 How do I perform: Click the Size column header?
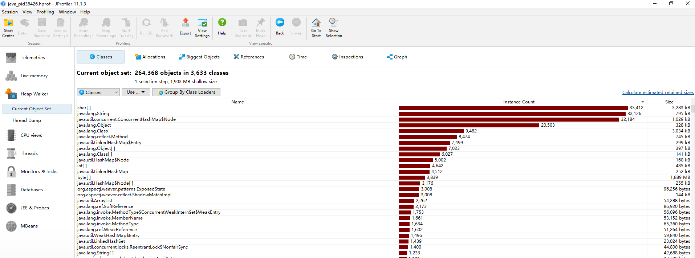pyautogui.click(x=669, y=102)
